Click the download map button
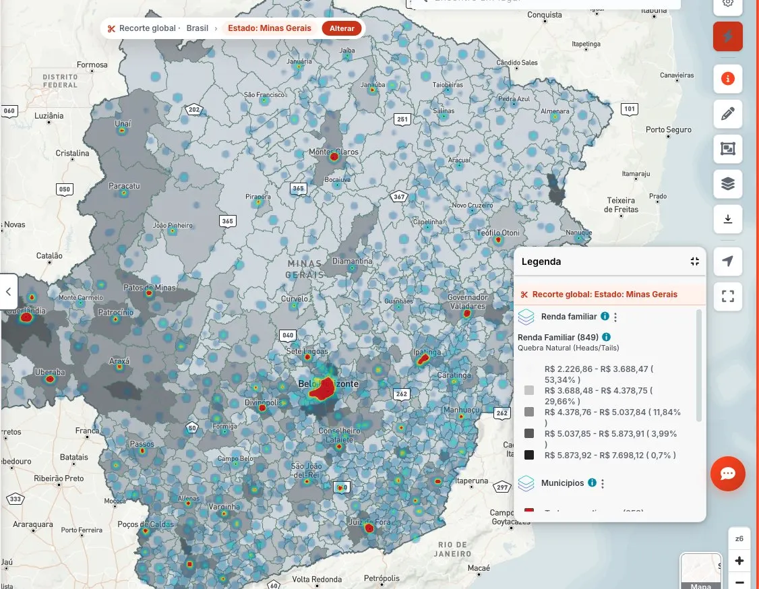 727,219
